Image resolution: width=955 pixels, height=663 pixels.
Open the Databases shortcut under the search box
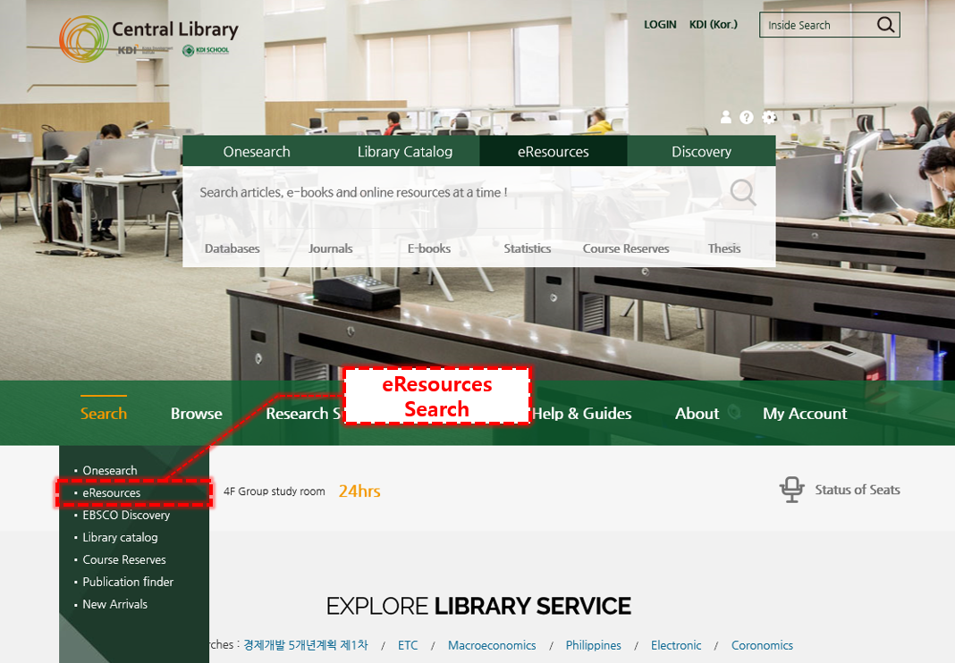point(232,248)
